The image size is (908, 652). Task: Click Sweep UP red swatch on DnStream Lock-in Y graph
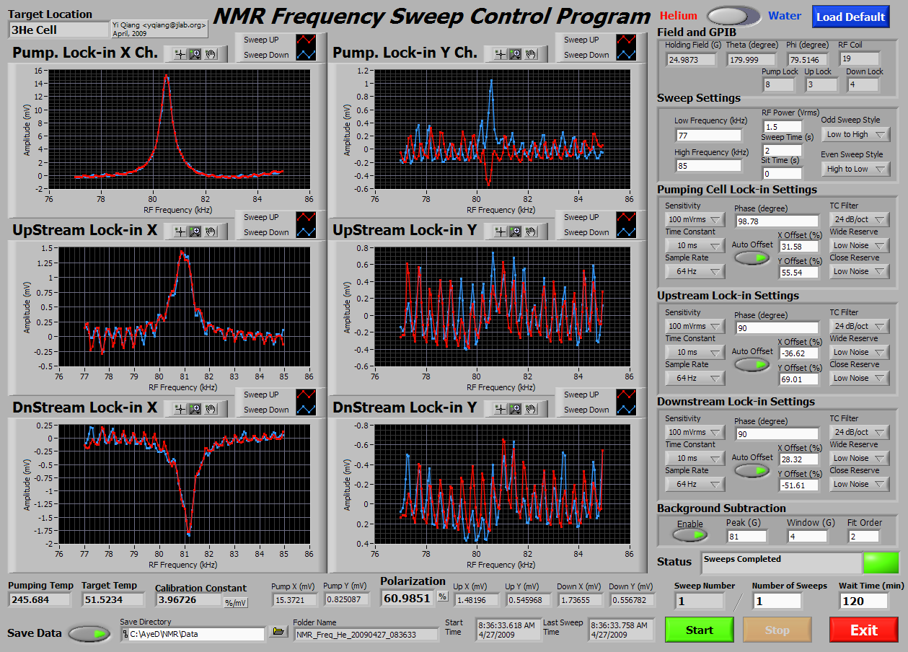(627, 395)
